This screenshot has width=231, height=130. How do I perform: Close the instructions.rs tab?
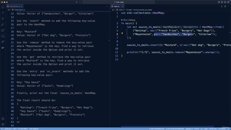pos(22,6)
